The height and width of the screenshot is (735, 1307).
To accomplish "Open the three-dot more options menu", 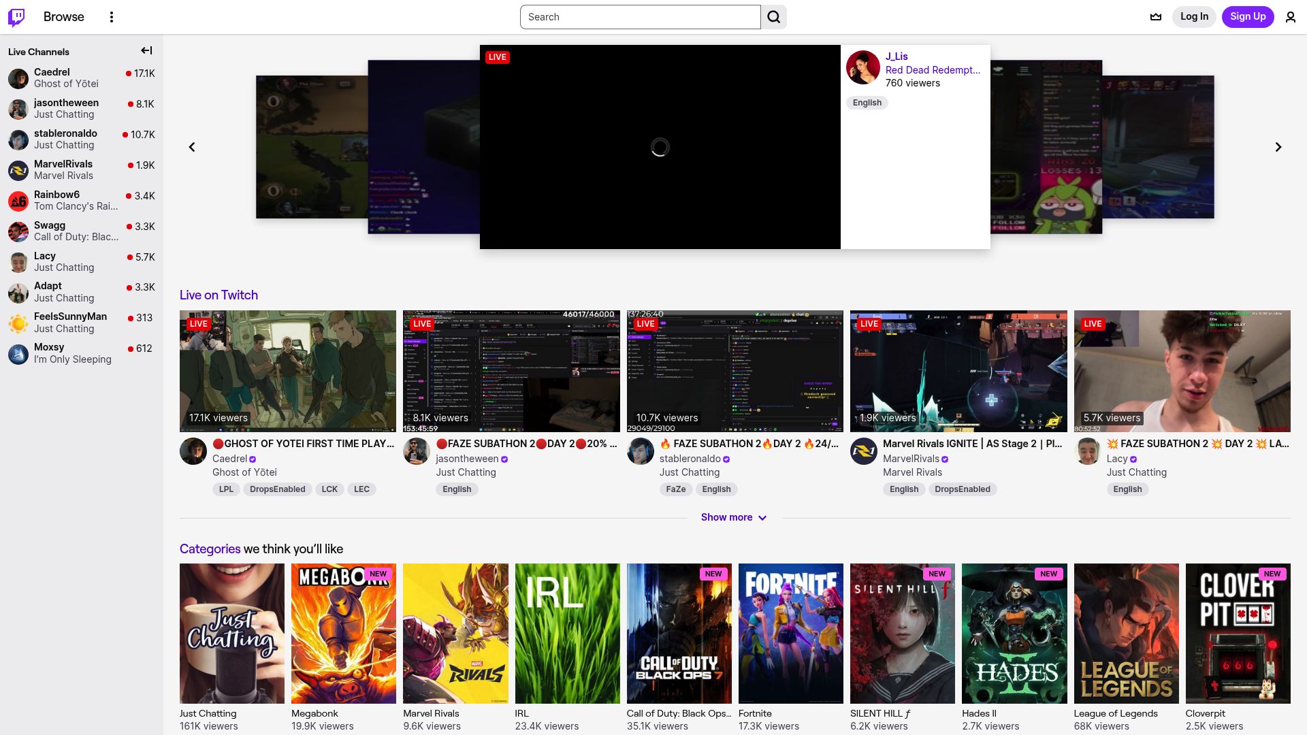I will point(112,17).
